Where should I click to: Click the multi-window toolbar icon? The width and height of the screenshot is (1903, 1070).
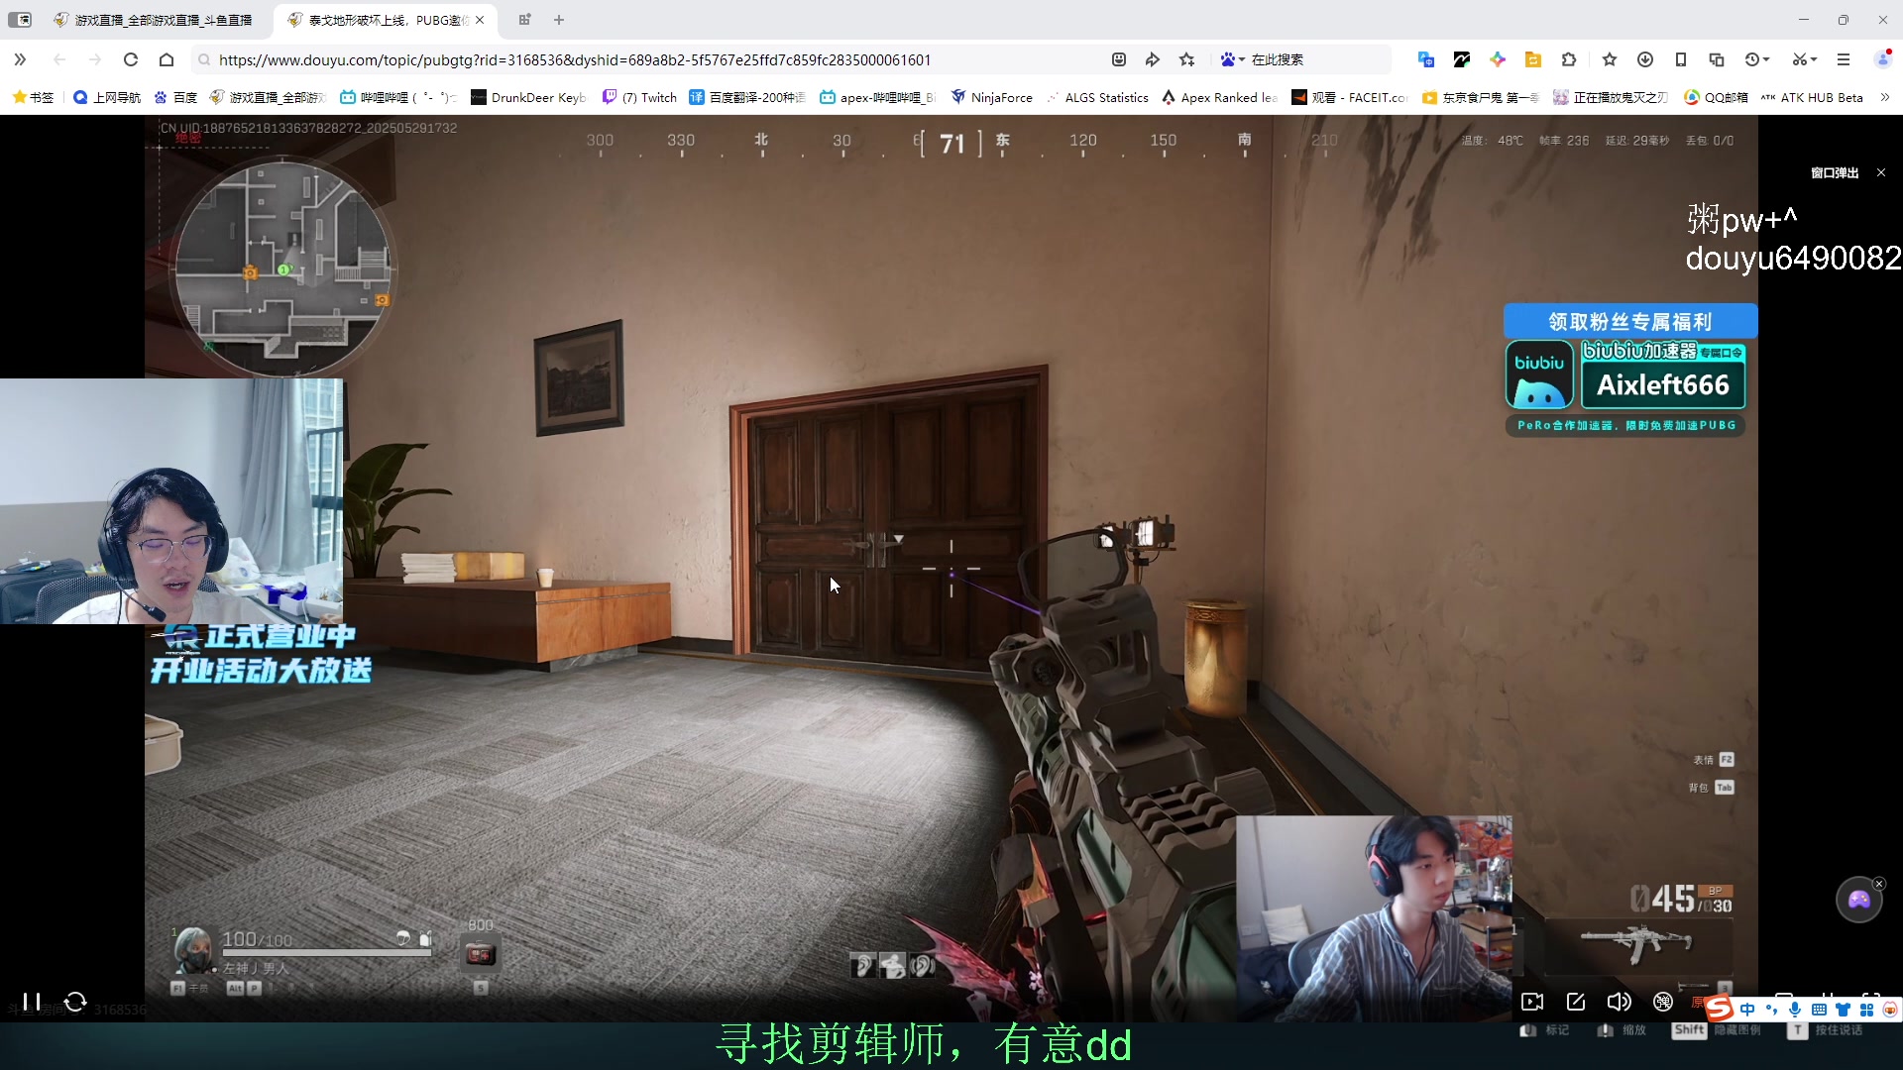point(1717,59)
